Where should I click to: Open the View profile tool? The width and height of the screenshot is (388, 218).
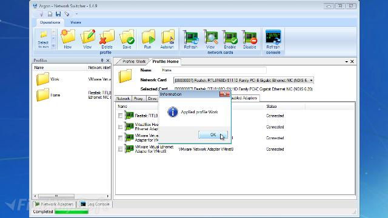click(87, 39)
